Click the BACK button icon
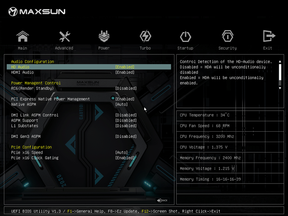Viewport: 288px width, 216px height. point(162,200)
